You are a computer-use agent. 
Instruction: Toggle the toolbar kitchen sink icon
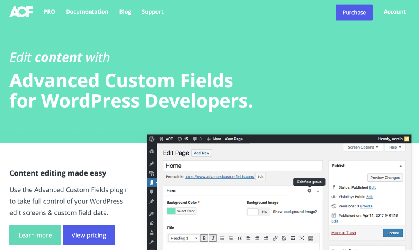click(311, 238)
